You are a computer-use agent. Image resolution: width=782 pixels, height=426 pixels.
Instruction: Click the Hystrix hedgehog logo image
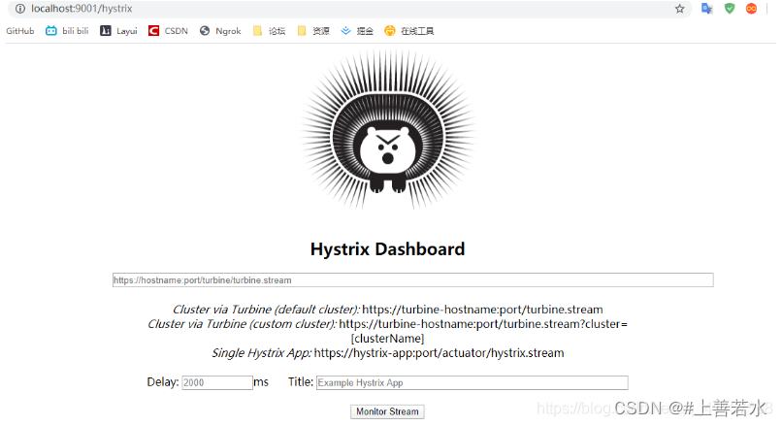(387, 129)
